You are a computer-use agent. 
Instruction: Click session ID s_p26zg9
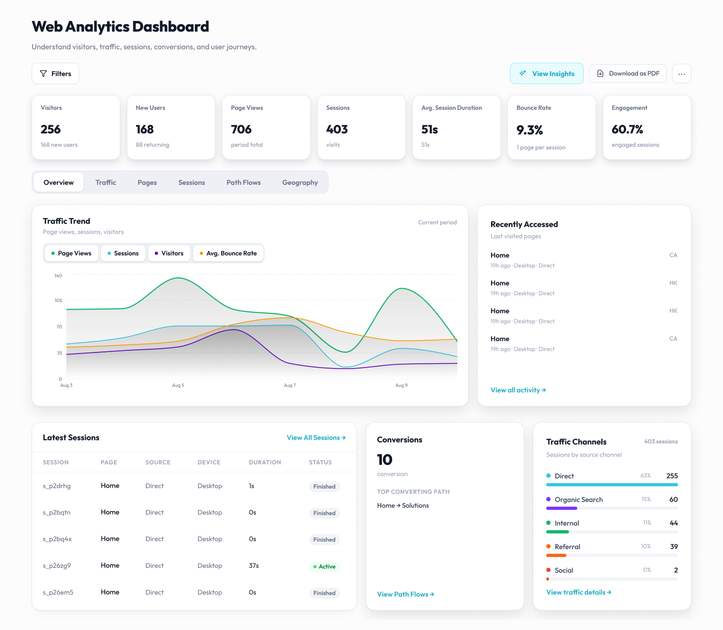pyautogui.click(x=57, y=566)
